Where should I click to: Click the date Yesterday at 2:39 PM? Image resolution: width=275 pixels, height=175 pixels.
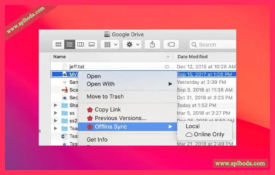[x=201, y=82]
